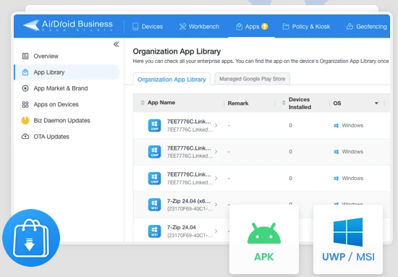Screen dimensions: 398x277
Task: Open Policy & Kiosk tab
Action: click(306, 26)
